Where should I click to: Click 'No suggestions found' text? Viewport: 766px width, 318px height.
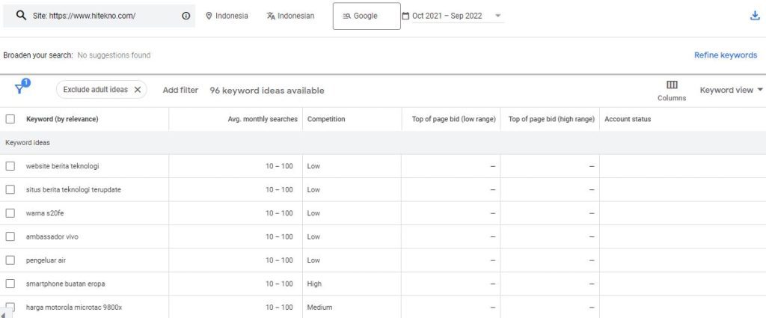(114, 55)
